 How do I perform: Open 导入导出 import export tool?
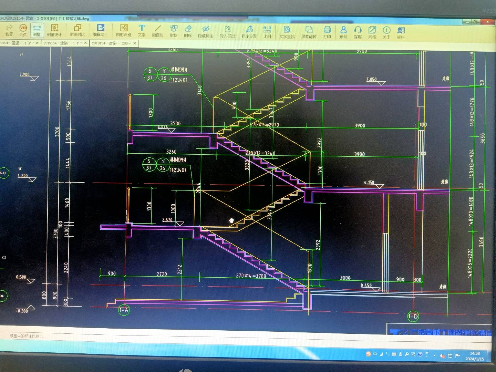point(227,31)
